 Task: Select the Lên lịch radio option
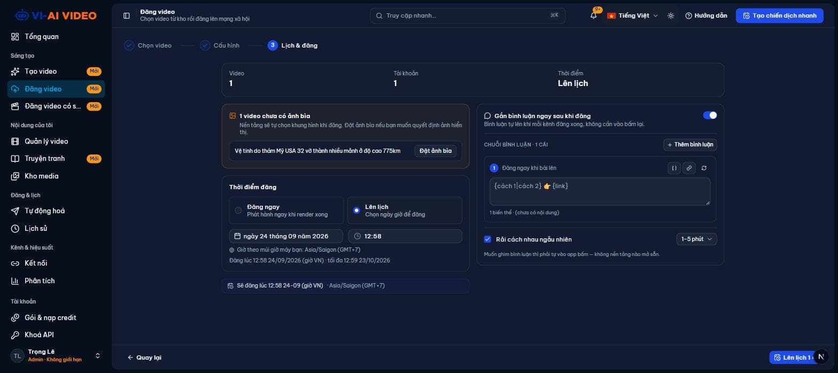click(x=356, y=210)
